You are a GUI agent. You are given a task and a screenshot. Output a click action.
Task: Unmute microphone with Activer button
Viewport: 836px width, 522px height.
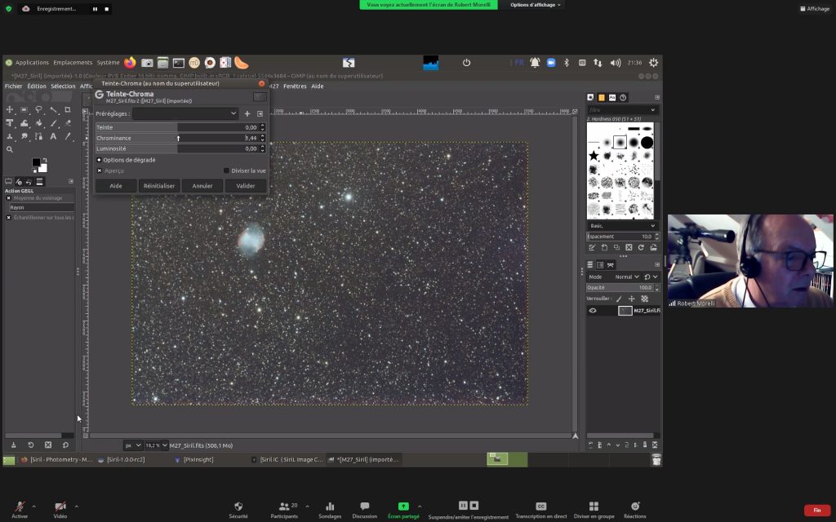click(x=20, y=509)
